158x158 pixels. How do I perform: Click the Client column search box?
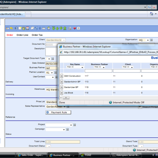(x=127, y=71)
